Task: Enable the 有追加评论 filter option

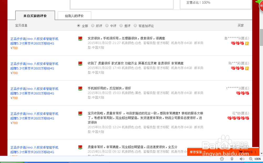Action: click(135, 26)
